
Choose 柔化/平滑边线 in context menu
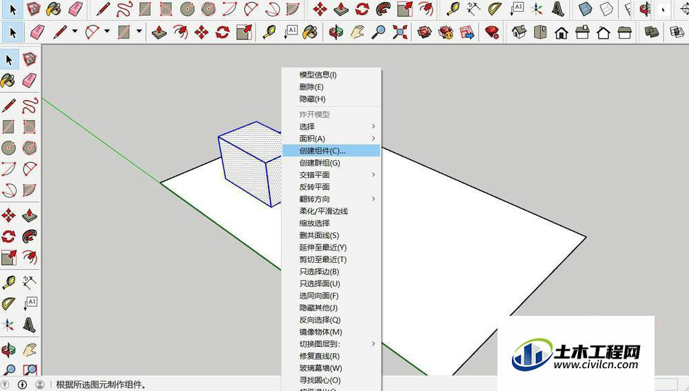[x=331, y=211]
